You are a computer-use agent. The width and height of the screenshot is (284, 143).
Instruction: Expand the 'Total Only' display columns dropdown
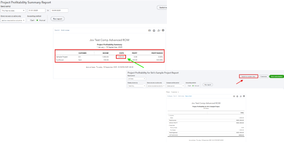pyautogui.click(x=136, y=86)
